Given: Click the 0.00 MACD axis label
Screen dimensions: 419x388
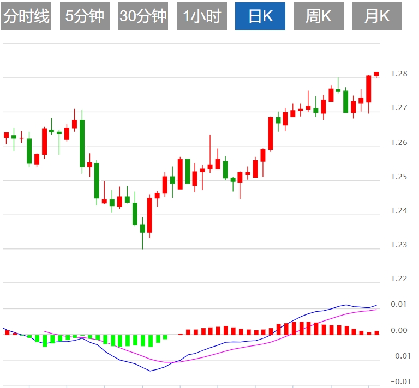Looking at the screenshot, I should coord(399,330).
